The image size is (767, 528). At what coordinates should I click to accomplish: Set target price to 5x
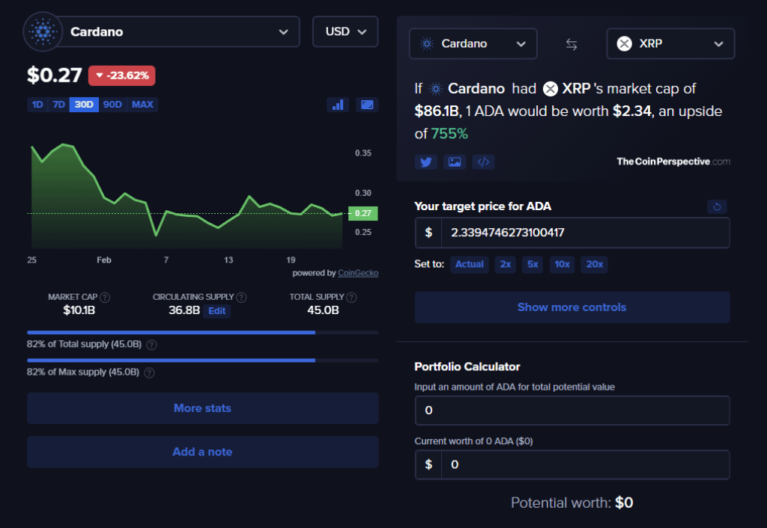[x=533, y=264]
